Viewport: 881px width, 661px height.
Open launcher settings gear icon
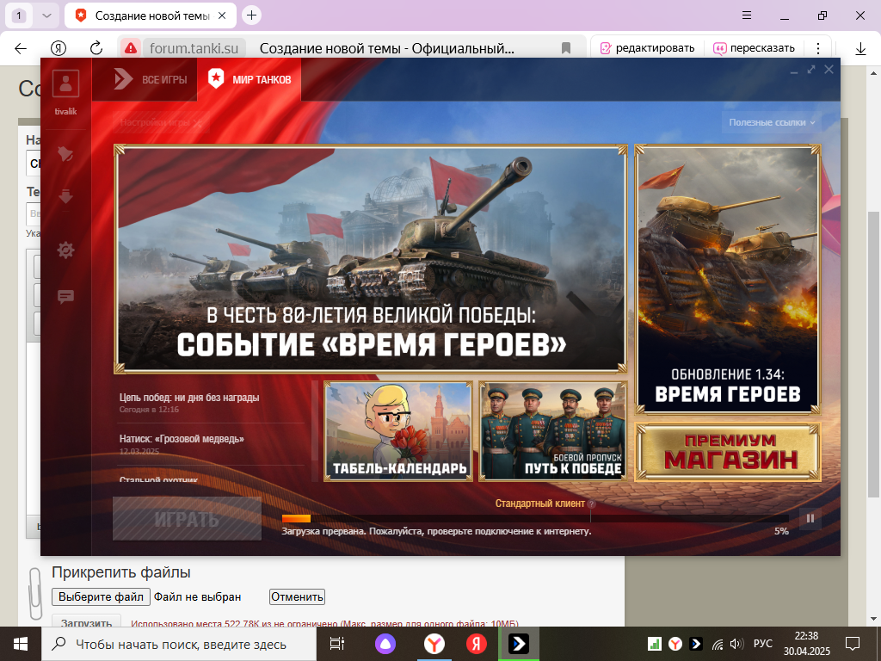pos(65,250)
